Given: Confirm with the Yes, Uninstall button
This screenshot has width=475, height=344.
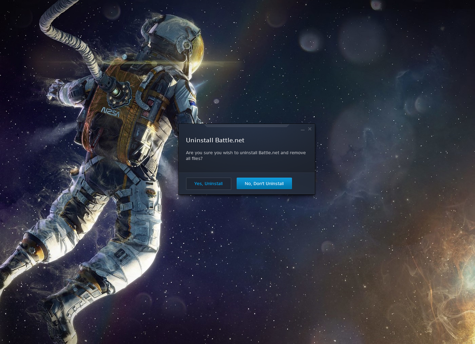Looking at the screenshot, I should 208,184.
